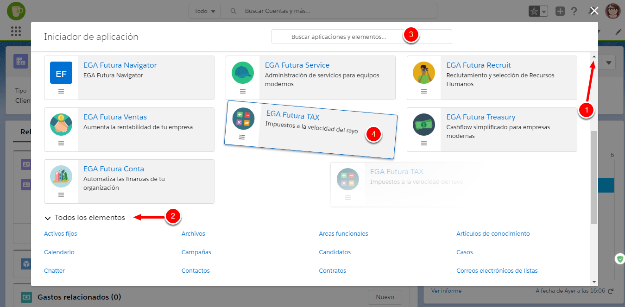Open the global actions plus icon
Image resolution: width=625 pixels, height=307 pixels.
tap(560, 11)
